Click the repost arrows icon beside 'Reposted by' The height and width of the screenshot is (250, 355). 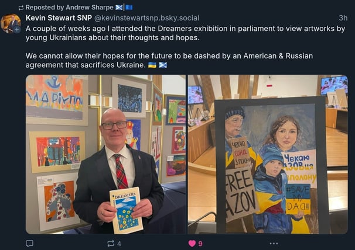21,8
